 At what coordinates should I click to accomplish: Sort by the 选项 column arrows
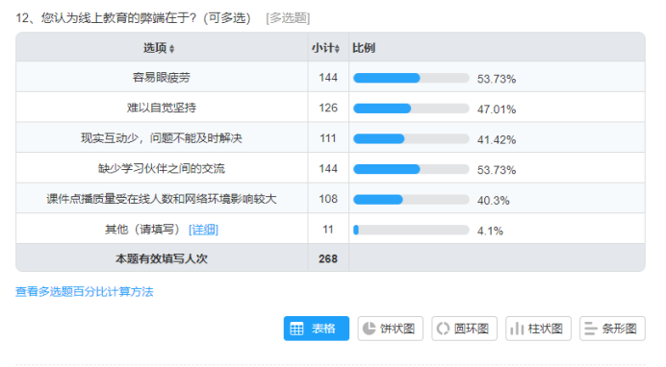click(x=171, y=49)
